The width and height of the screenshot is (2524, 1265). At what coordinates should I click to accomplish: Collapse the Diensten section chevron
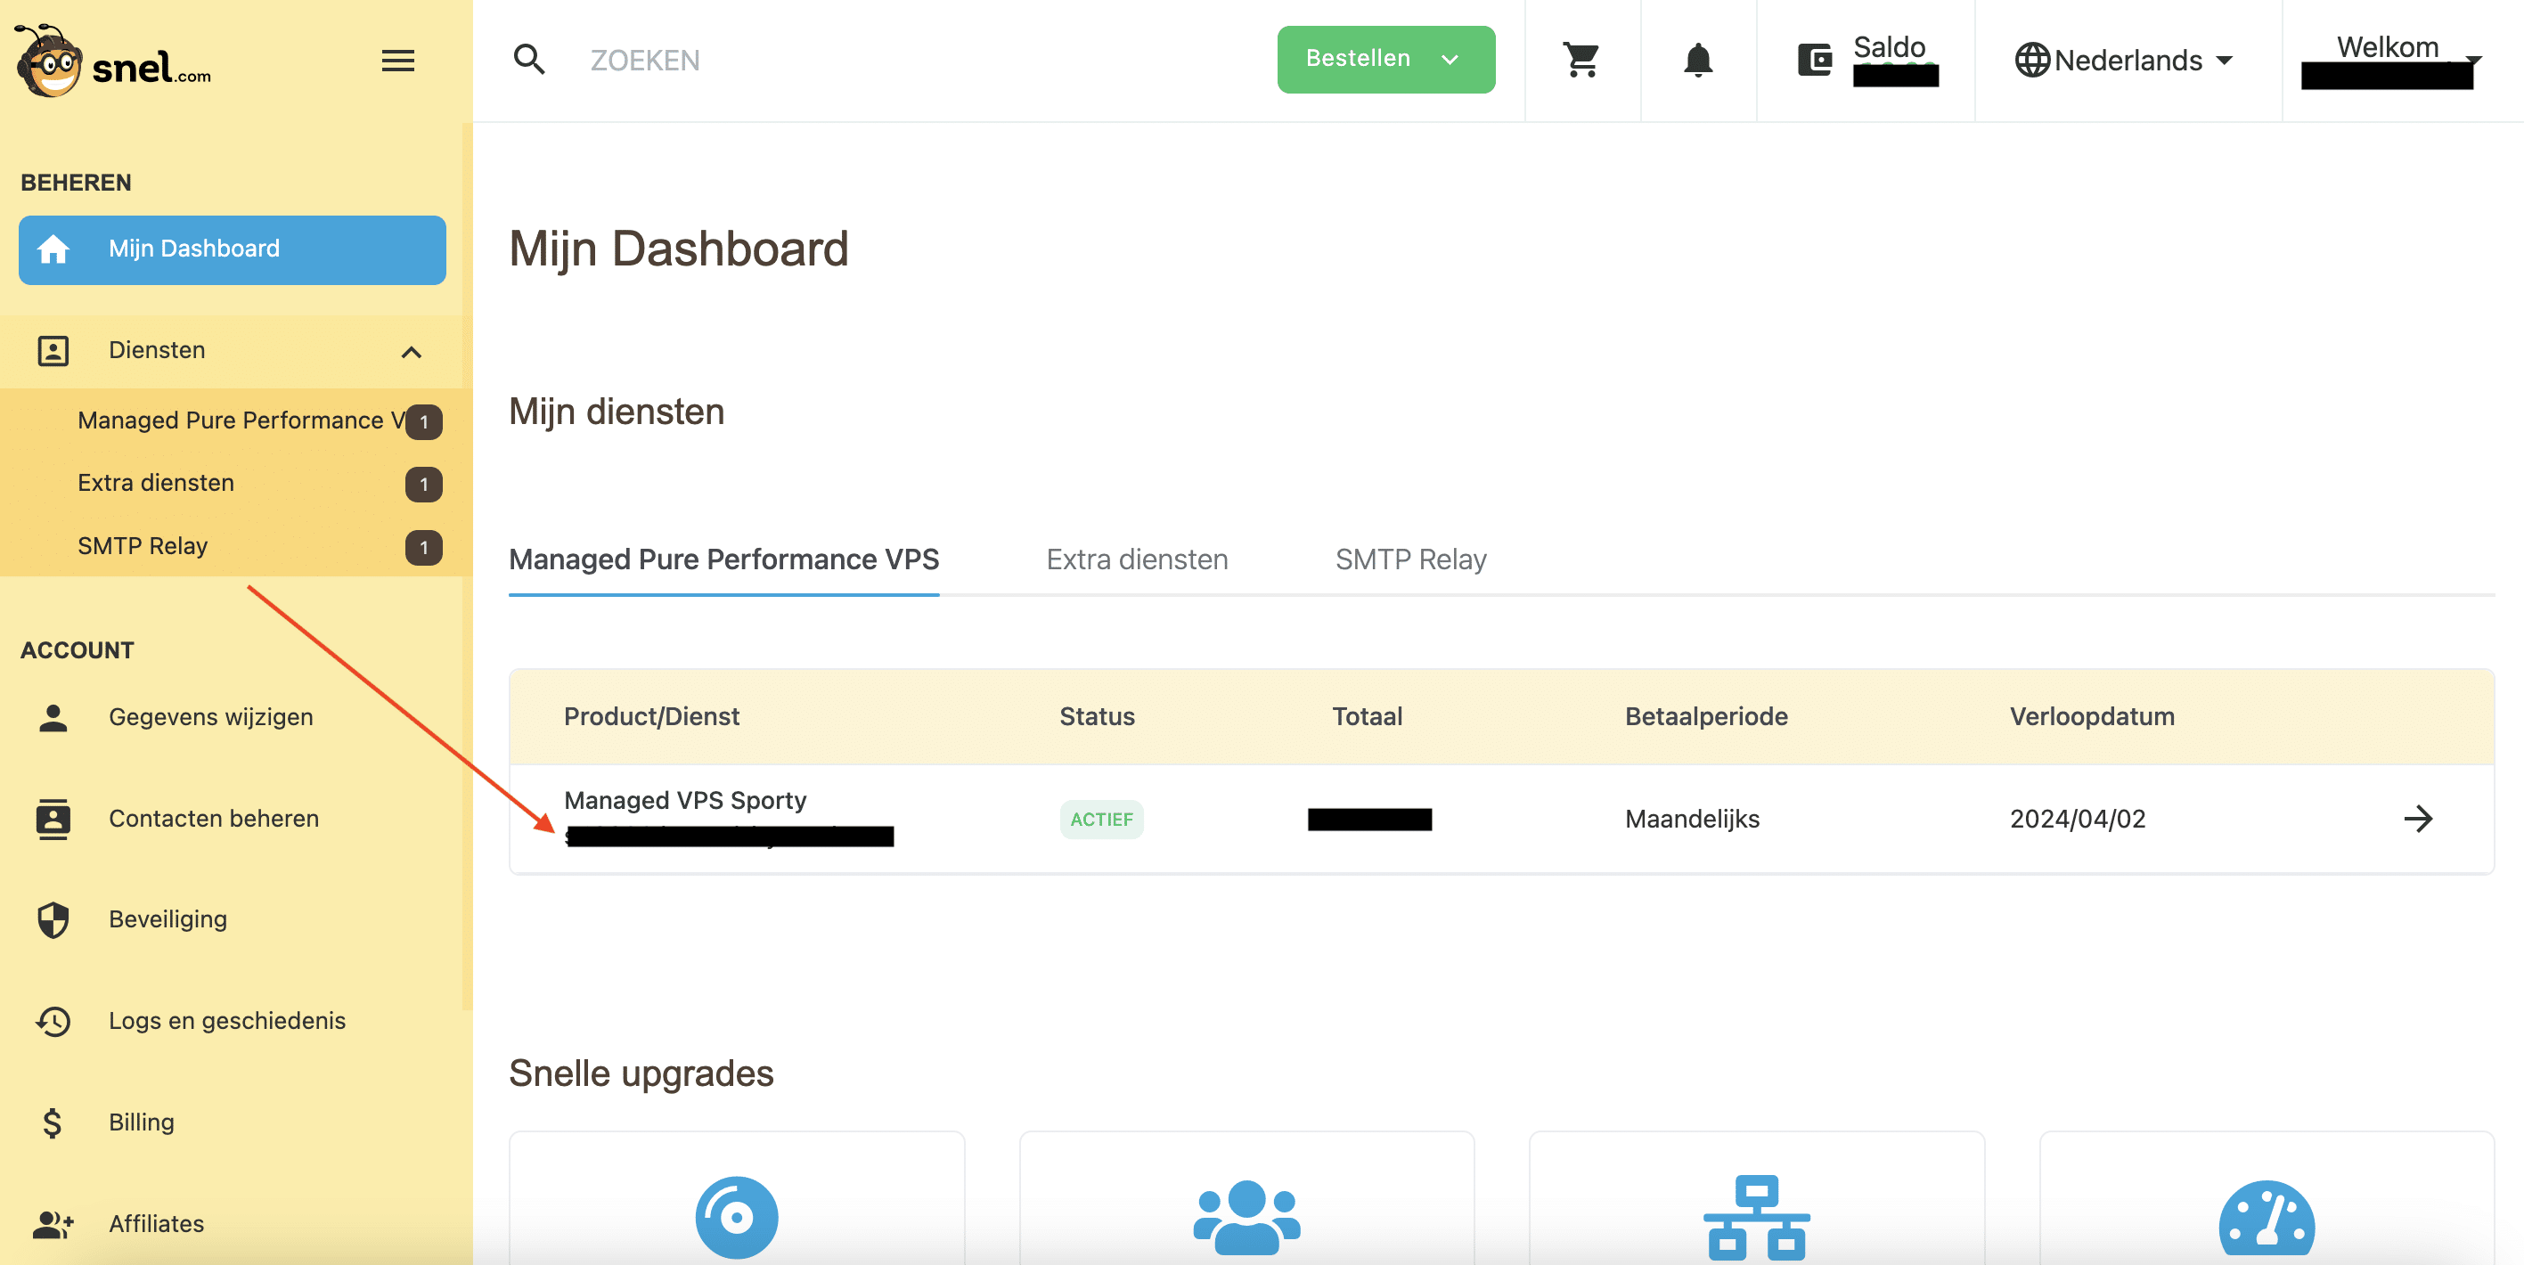(412, 352)
